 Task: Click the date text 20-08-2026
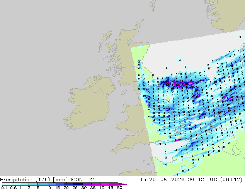click(x=167, y=180)
